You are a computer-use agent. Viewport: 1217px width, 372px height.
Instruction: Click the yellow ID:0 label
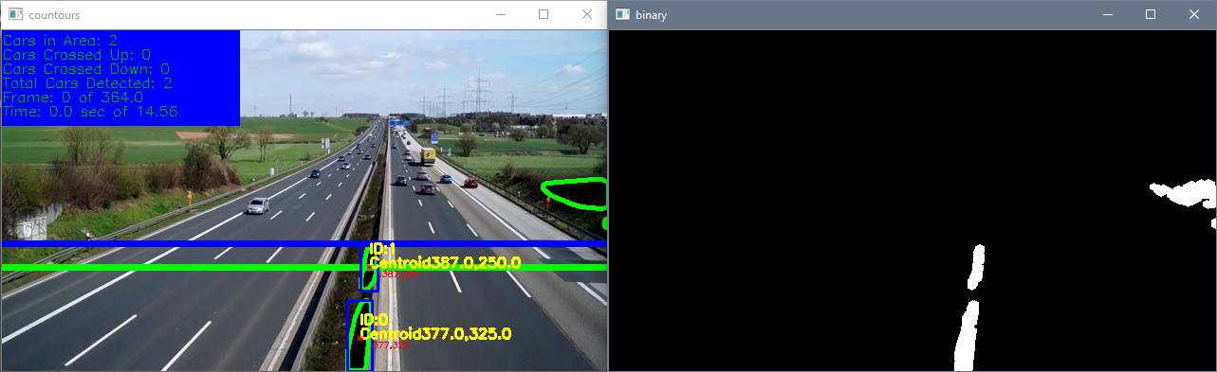tap(375, 321)
